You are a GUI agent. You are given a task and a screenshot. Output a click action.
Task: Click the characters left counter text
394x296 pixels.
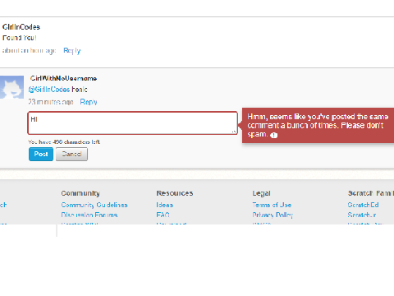pyautogui.click(x=64, y=142)
